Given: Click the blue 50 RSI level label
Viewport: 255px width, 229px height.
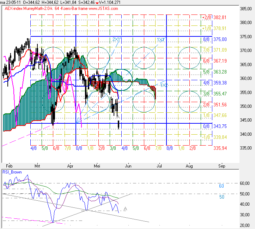Looking at the screenshot, I should pyautogui.click(x=221, y=197).
